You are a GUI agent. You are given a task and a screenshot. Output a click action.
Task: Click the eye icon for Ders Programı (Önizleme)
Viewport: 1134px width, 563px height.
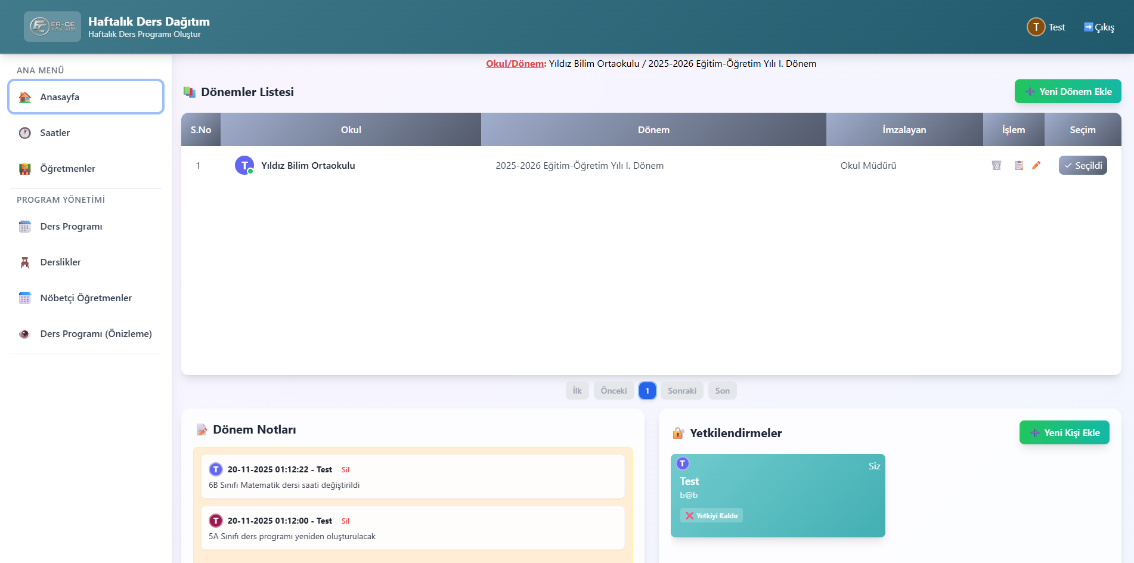(25, 334)
